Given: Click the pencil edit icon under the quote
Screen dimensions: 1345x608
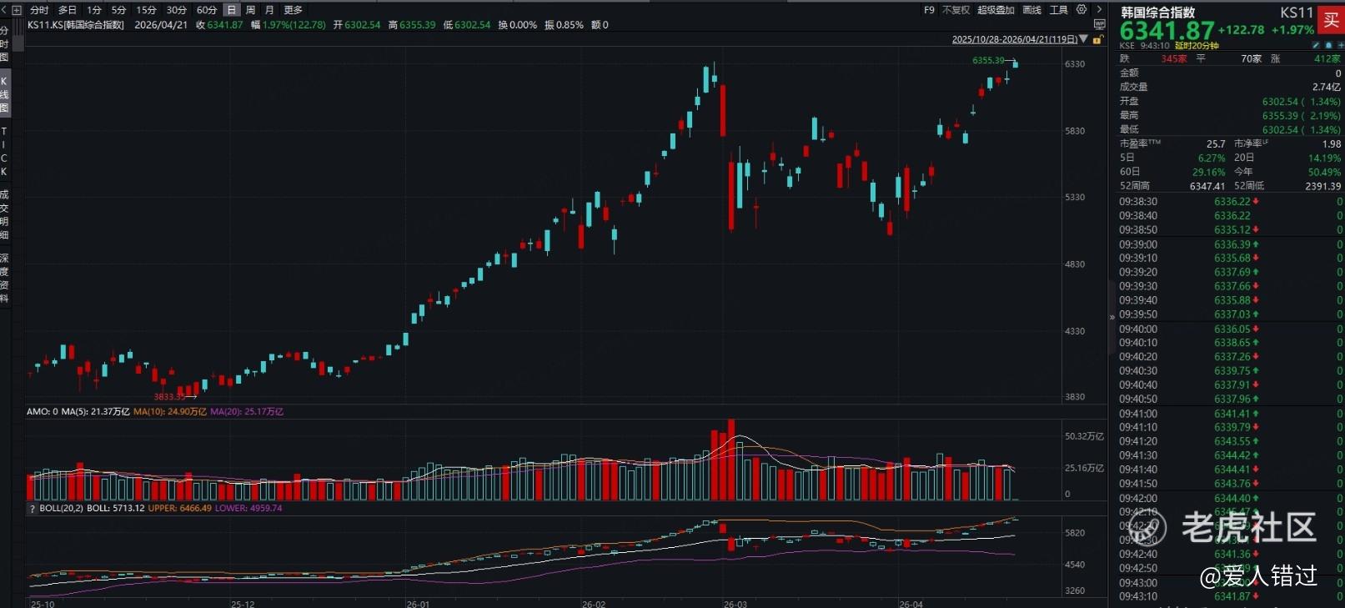Looking at the screenshot, I should 1316,45.
